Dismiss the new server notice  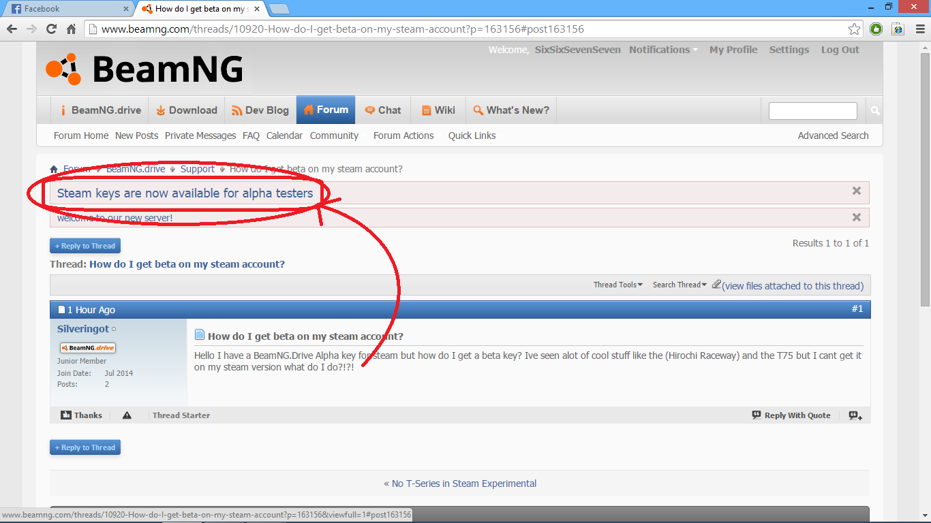(857, 217)
